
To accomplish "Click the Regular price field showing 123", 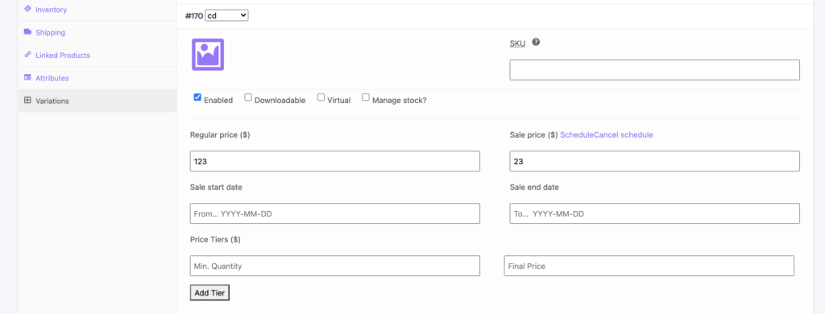I will tap(334, 161).
